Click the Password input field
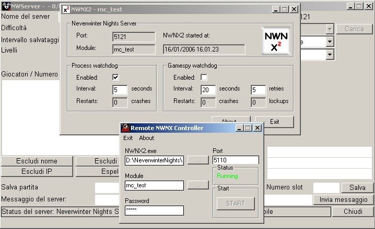The height and width of the screenshot is (229, 375). (154, 210)
